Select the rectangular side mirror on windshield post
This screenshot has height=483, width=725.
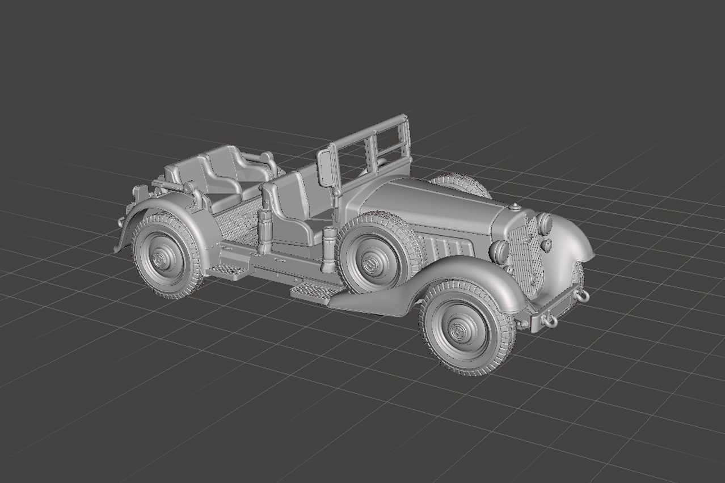pos(326,168)
